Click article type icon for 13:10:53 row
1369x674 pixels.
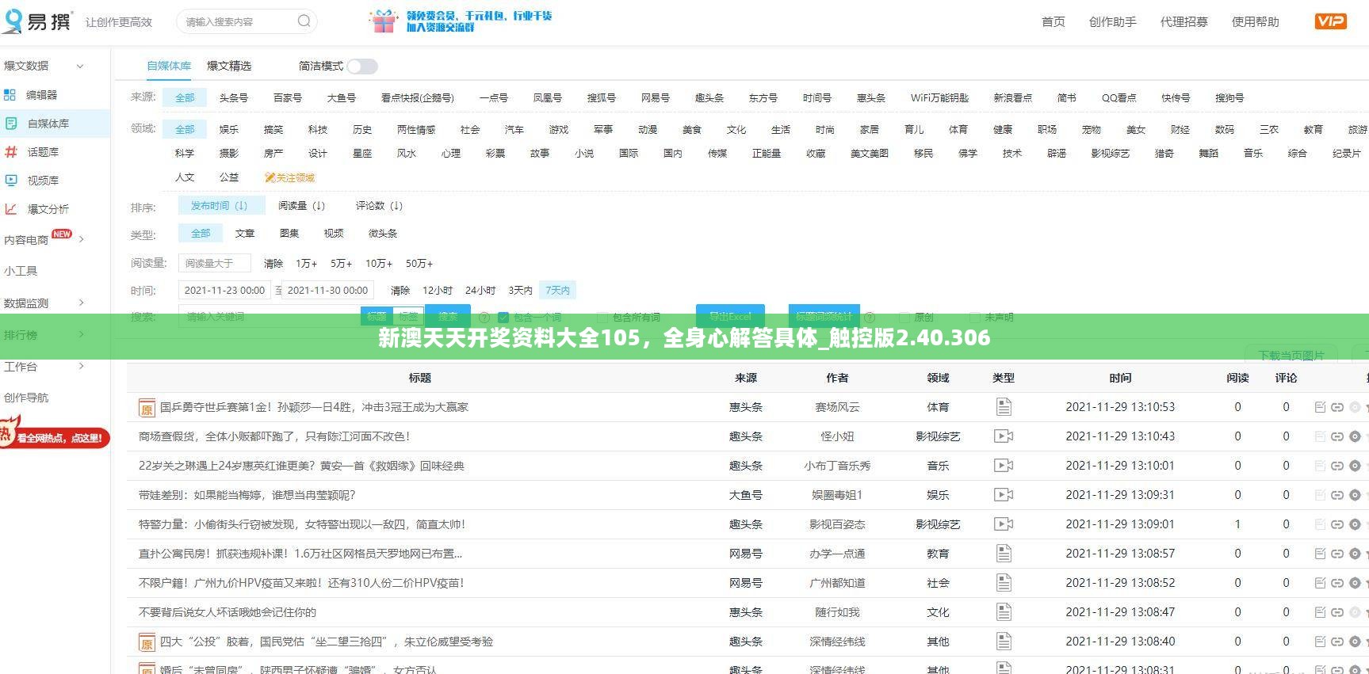(x=1004, y=407)
